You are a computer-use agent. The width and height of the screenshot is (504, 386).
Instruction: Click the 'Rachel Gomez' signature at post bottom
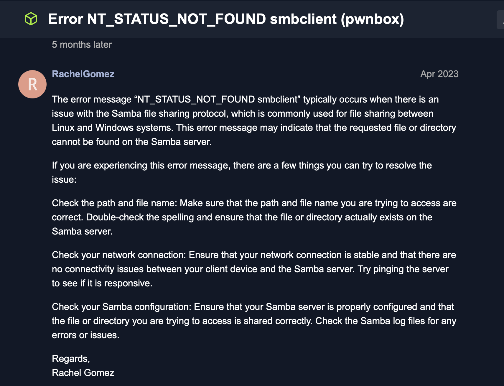tap(83, 373)
